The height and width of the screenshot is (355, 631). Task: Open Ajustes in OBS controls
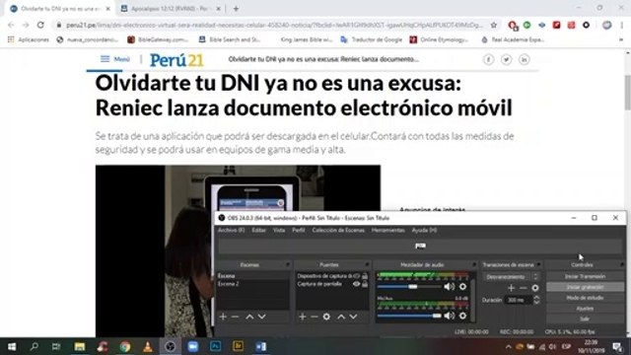[585, 309]
